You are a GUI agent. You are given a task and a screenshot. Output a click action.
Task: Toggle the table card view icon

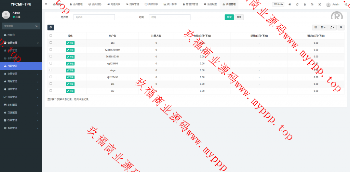pyautogui.click(x=315, y=27)
